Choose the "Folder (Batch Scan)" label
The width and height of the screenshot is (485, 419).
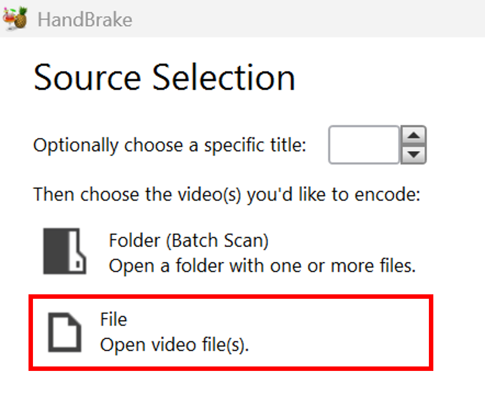[x=189, y=240]
